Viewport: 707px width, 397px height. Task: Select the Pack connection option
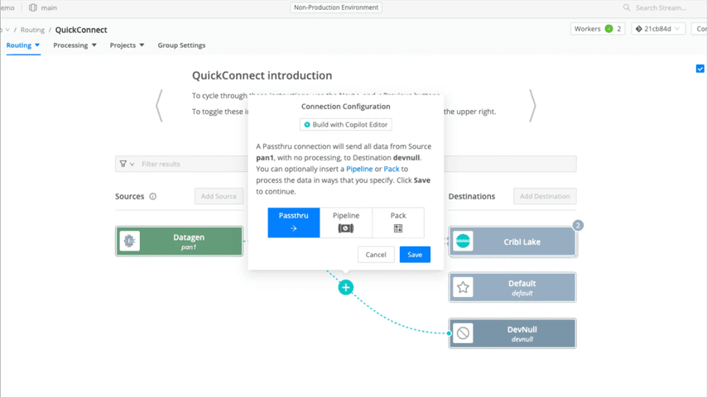point(397,222)
